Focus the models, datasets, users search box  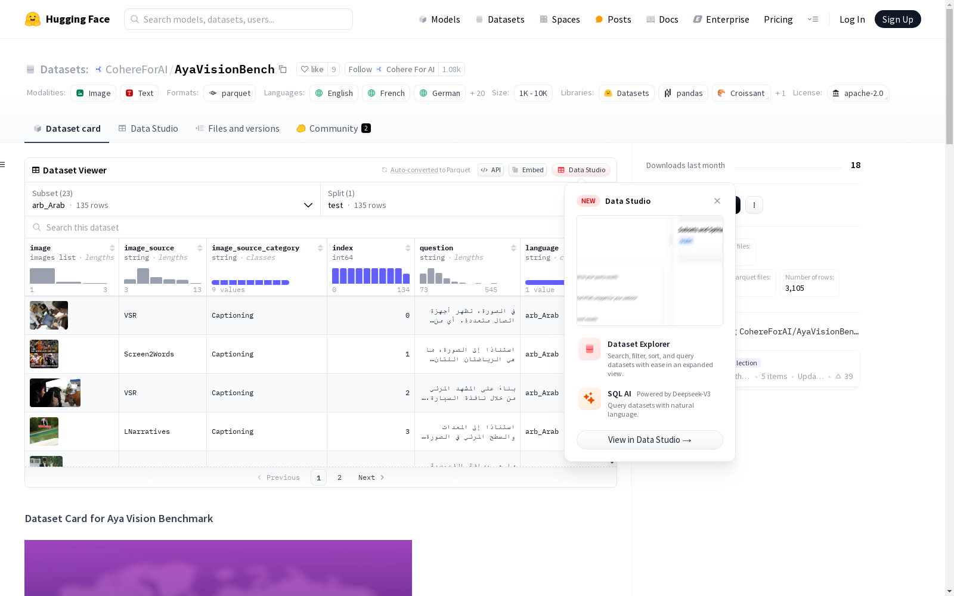238,19
